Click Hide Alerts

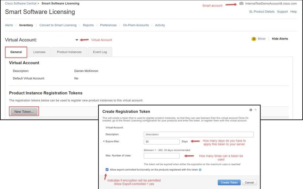280,39
